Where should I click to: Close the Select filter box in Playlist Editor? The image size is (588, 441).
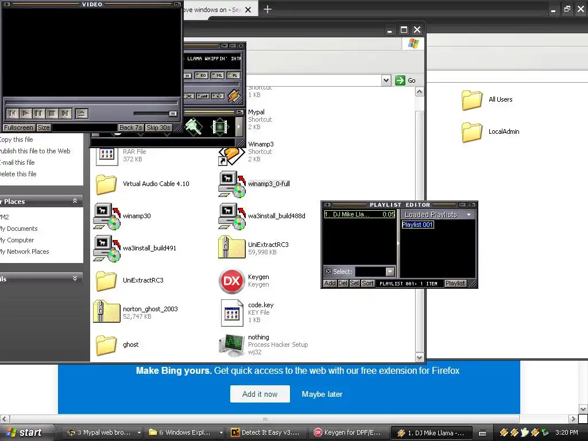coord(328,272)
